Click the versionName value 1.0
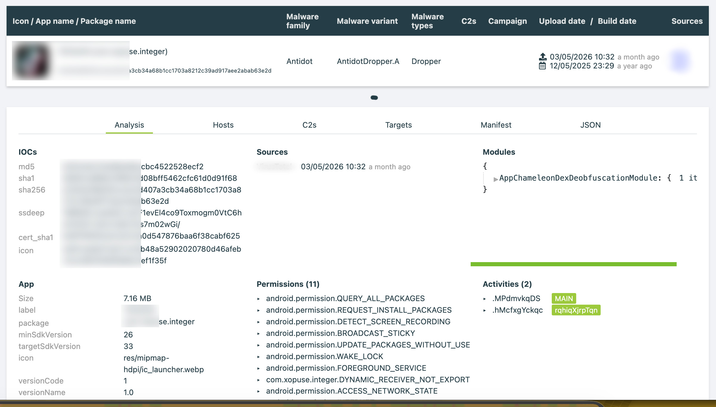Screen dimensions: 716x407 (x=128, y=392)
